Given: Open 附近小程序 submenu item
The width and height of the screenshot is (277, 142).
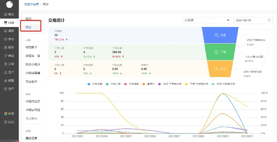Looking at the screenshot, I should [x=34, y=64].
